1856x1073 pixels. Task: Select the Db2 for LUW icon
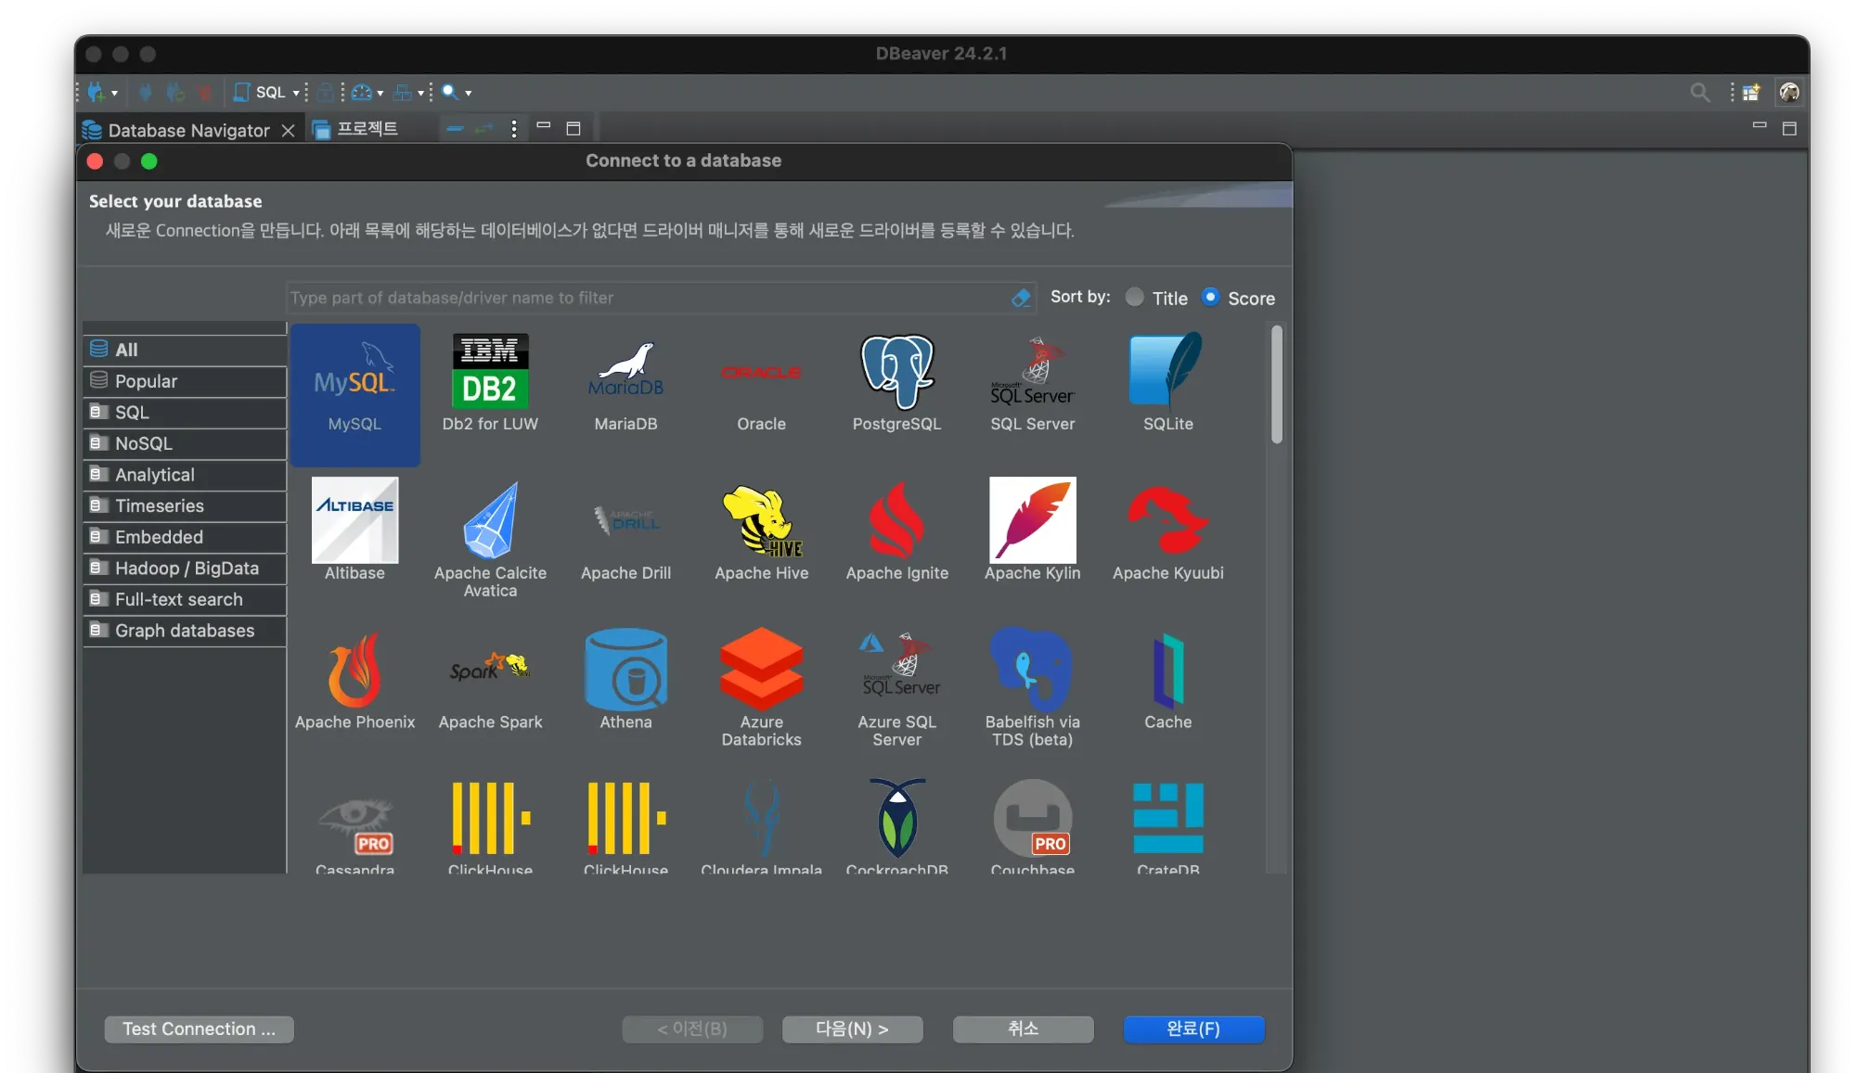pyautogui.click(x=490, y=373)
